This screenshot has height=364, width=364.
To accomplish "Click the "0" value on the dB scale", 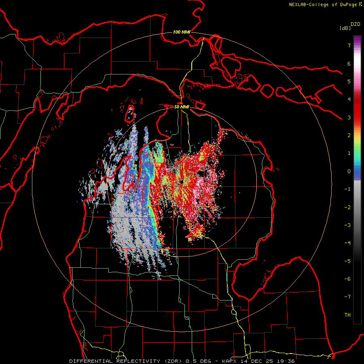I will [x=349, y=171].
